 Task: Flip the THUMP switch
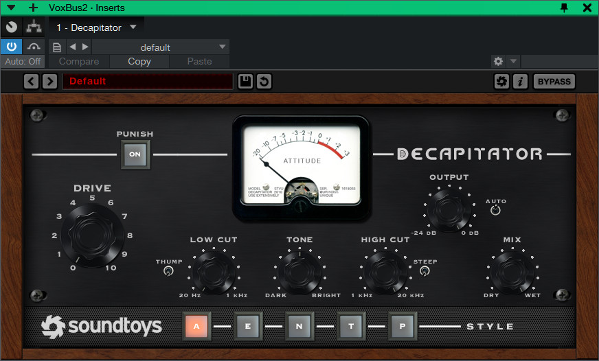(x=168, y=271)
